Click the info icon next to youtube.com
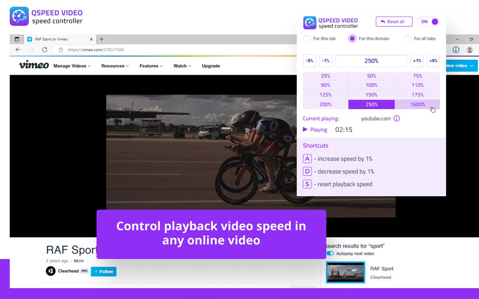Screen dimensions: 479x299 pos(396,118)
